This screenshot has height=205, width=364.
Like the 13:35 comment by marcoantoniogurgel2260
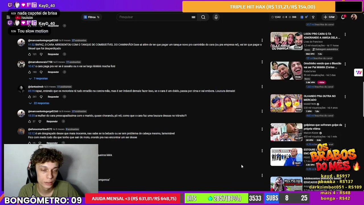(30, 121)
